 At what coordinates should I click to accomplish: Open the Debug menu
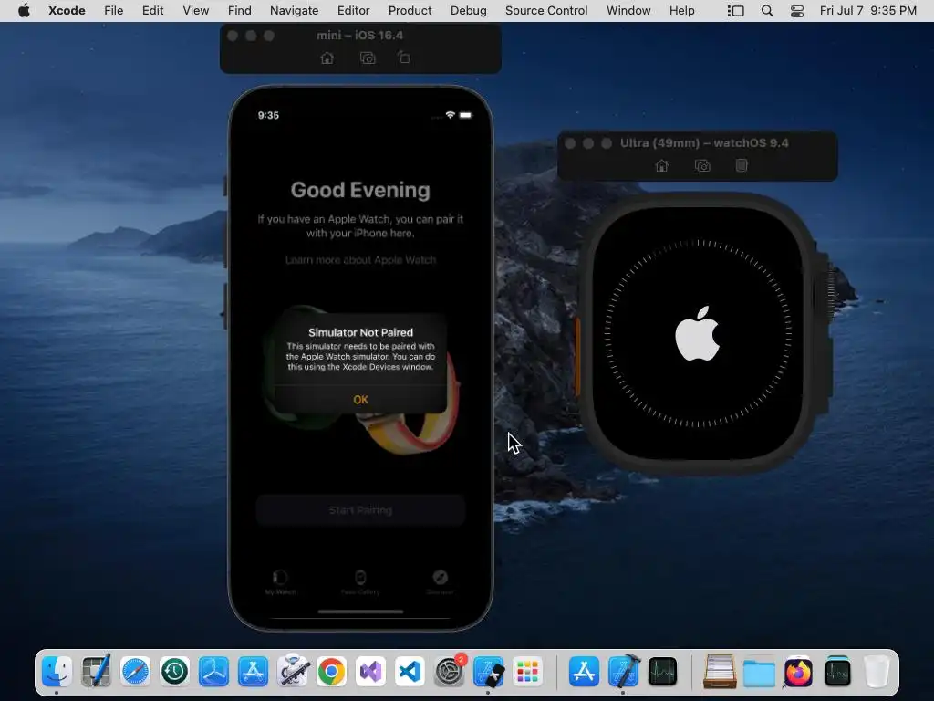coord(468,10)
